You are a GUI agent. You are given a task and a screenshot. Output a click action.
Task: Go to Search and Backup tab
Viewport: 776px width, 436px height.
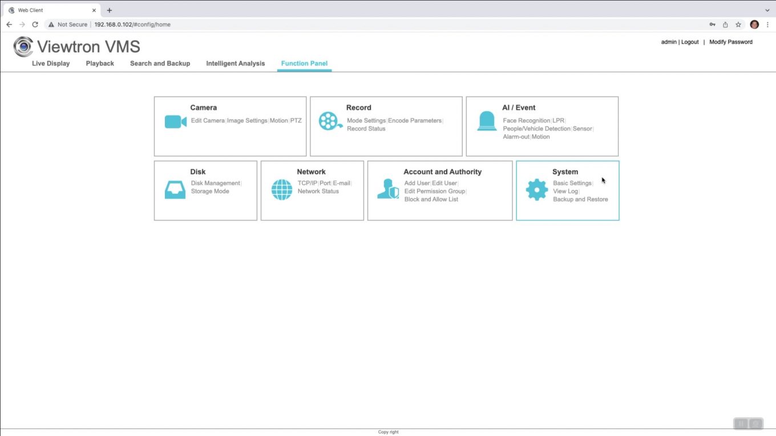coord(160,63)
